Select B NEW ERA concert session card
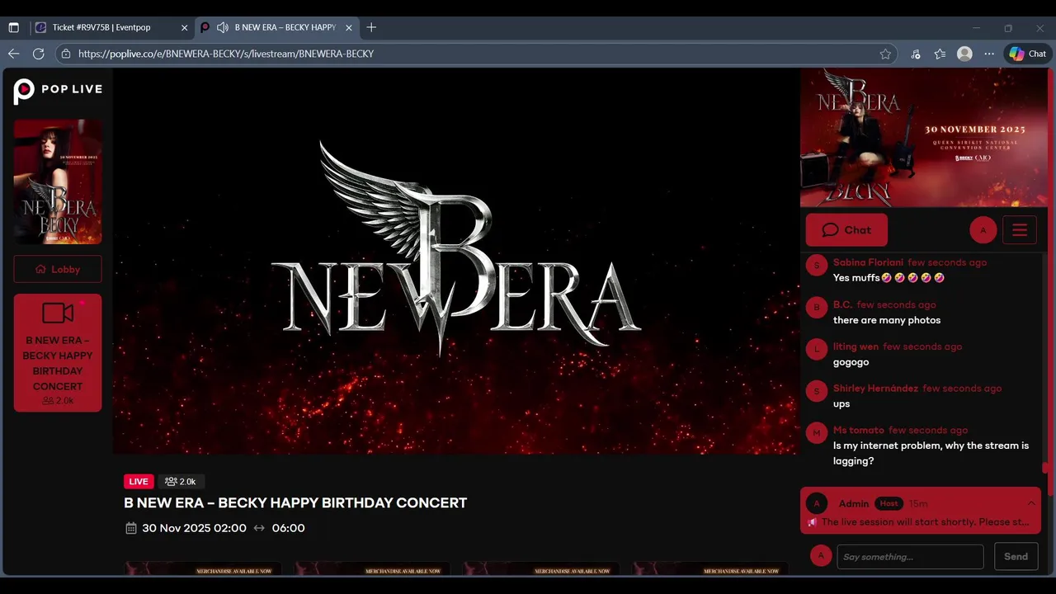The image size is (1056, 594). (58, 353)
